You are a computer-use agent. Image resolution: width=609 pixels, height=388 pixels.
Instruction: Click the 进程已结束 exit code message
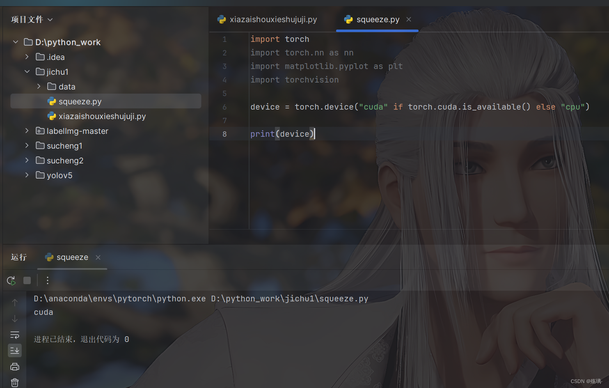click(x=81, y=340)
